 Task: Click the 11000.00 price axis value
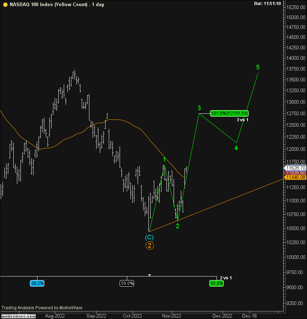coord(296,201)
